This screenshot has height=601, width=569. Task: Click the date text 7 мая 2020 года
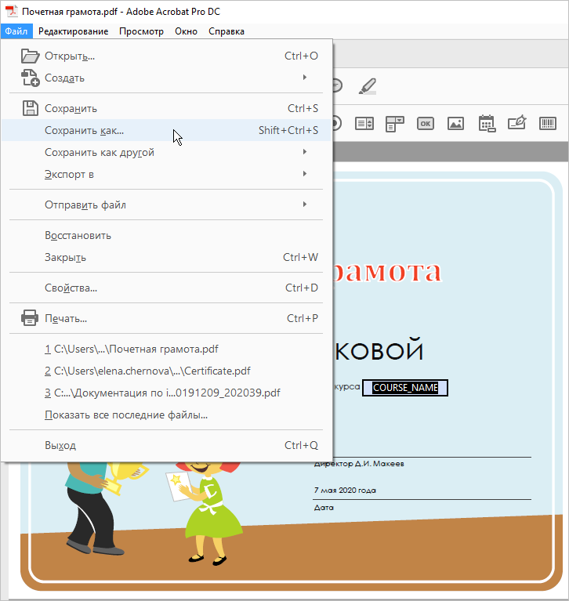tap(345, 491)
